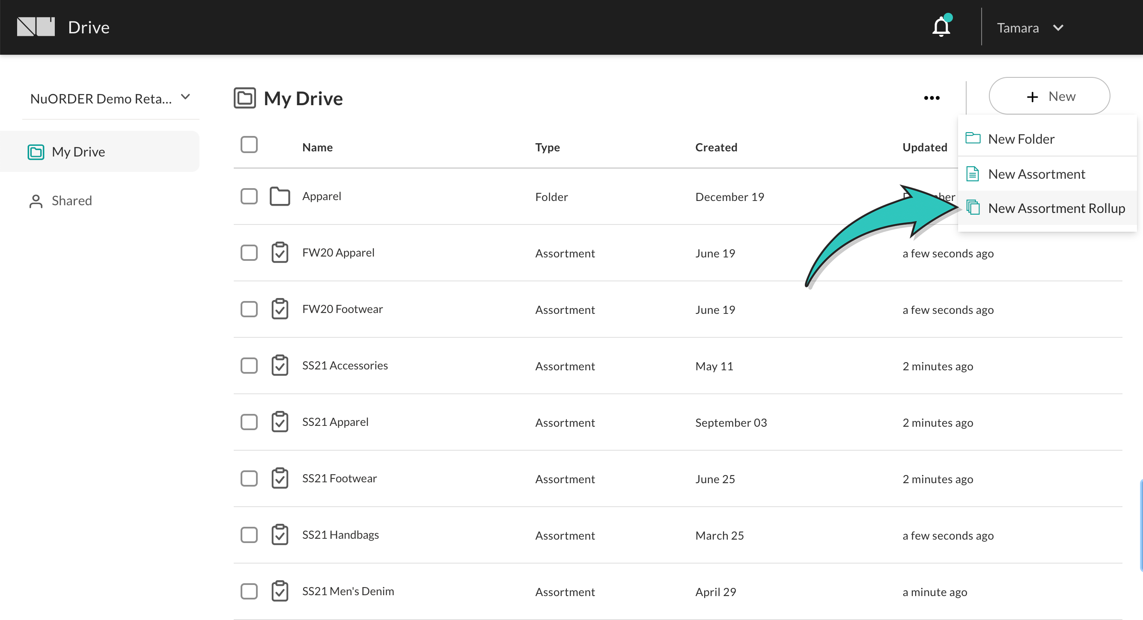Check the SS21 Men's Denim row checkbox

[249, 591]
